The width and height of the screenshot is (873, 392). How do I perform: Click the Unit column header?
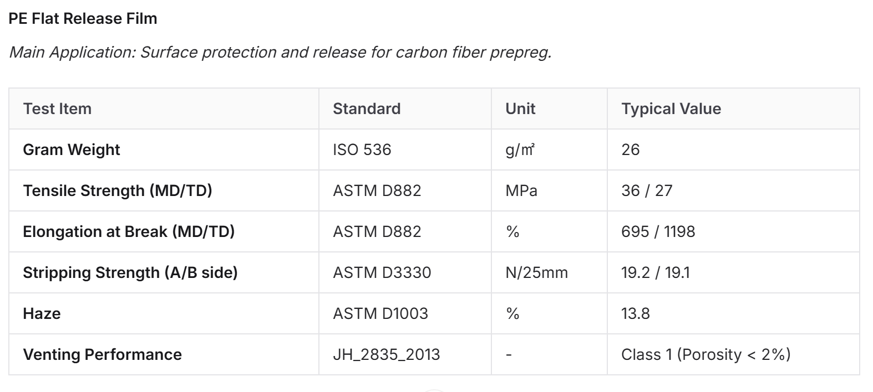(x=520, y=109)
